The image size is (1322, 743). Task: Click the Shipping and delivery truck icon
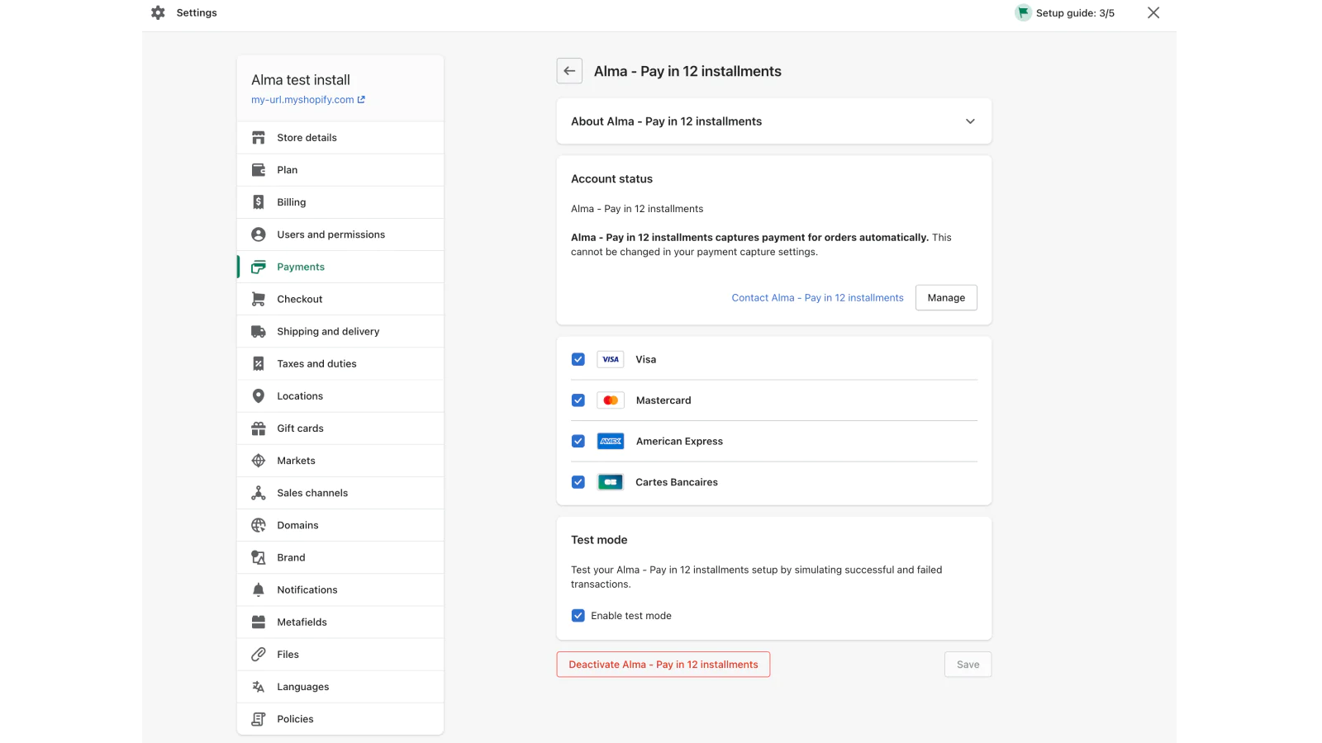click(x=259, y=331)
